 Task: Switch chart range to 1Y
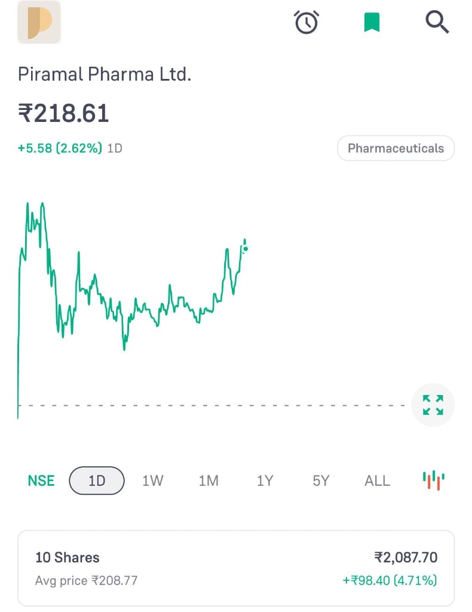(265, 481)
